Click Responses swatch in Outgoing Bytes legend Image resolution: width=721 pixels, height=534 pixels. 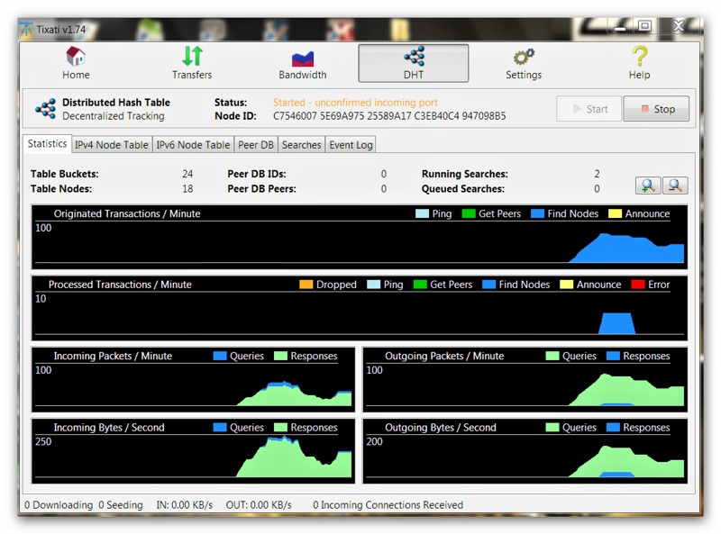tap(614, 428)
